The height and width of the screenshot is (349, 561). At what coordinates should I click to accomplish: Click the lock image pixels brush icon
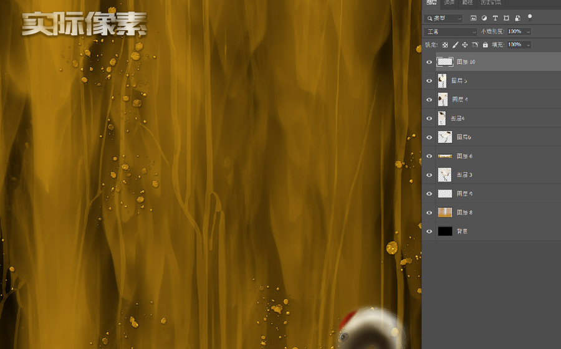(x=455, y=45)
